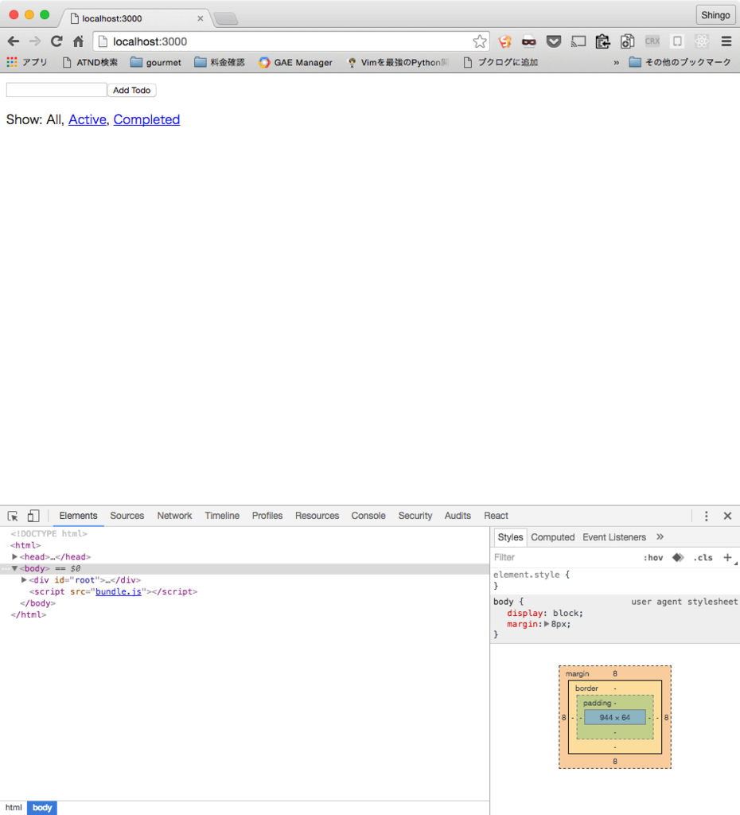Screen dimensions: 740x815
Task: Open the ブクログに追加 bookmark
Action: point(500,62)
